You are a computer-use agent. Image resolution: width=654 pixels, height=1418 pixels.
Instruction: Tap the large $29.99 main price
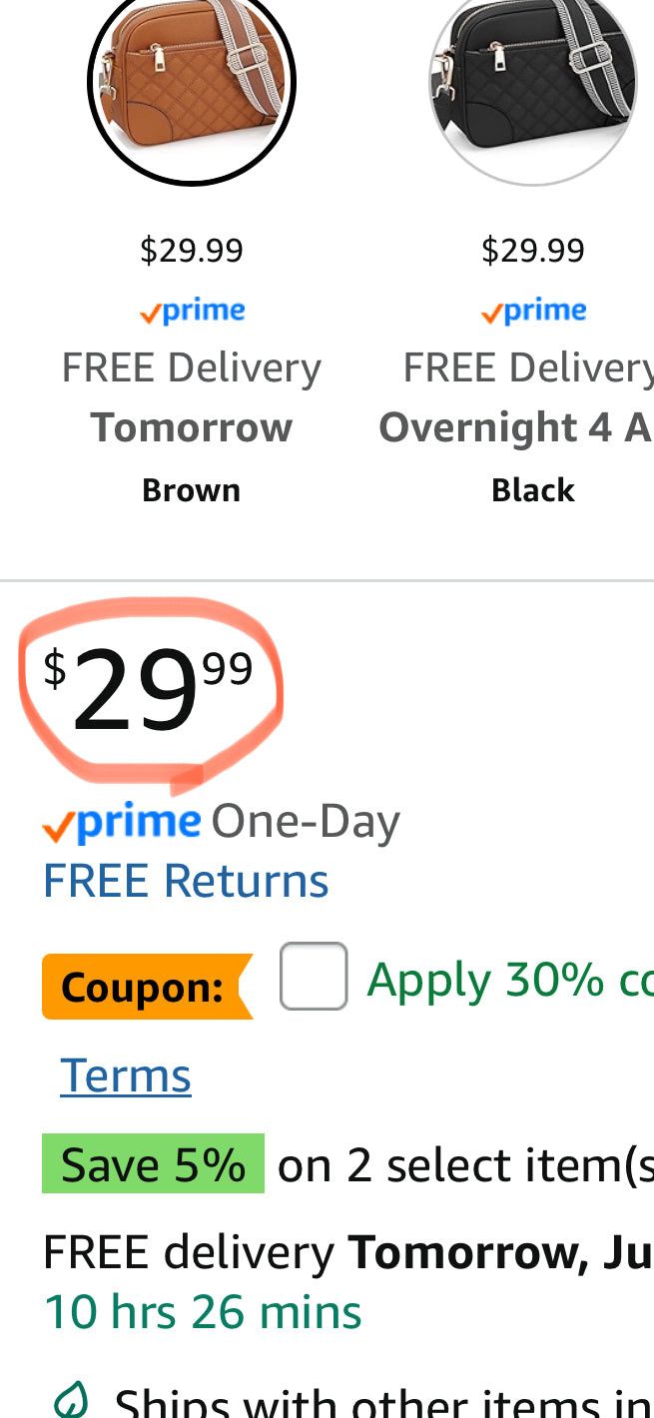(x=148, y=687)
